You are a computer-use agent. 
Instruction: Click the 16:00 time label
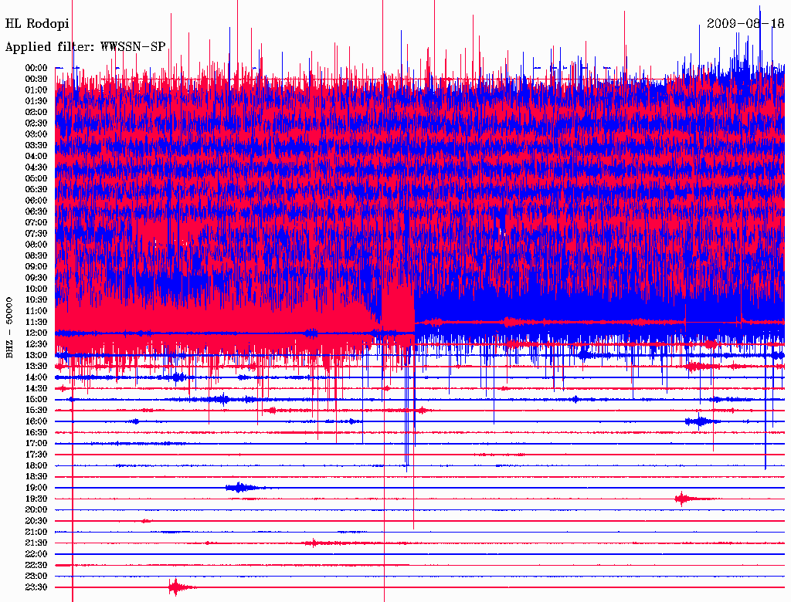[x=36, y=421]
